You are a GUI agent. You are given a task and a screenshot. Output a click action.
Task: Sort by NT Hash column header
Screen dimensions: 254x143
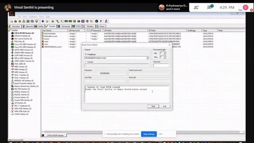coord(167,31)
